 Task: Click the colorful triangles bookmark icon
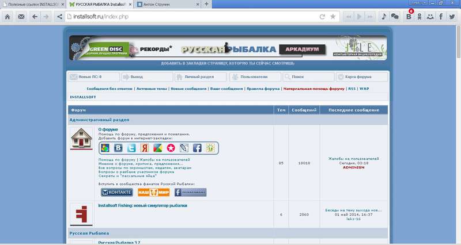[157, 148]
